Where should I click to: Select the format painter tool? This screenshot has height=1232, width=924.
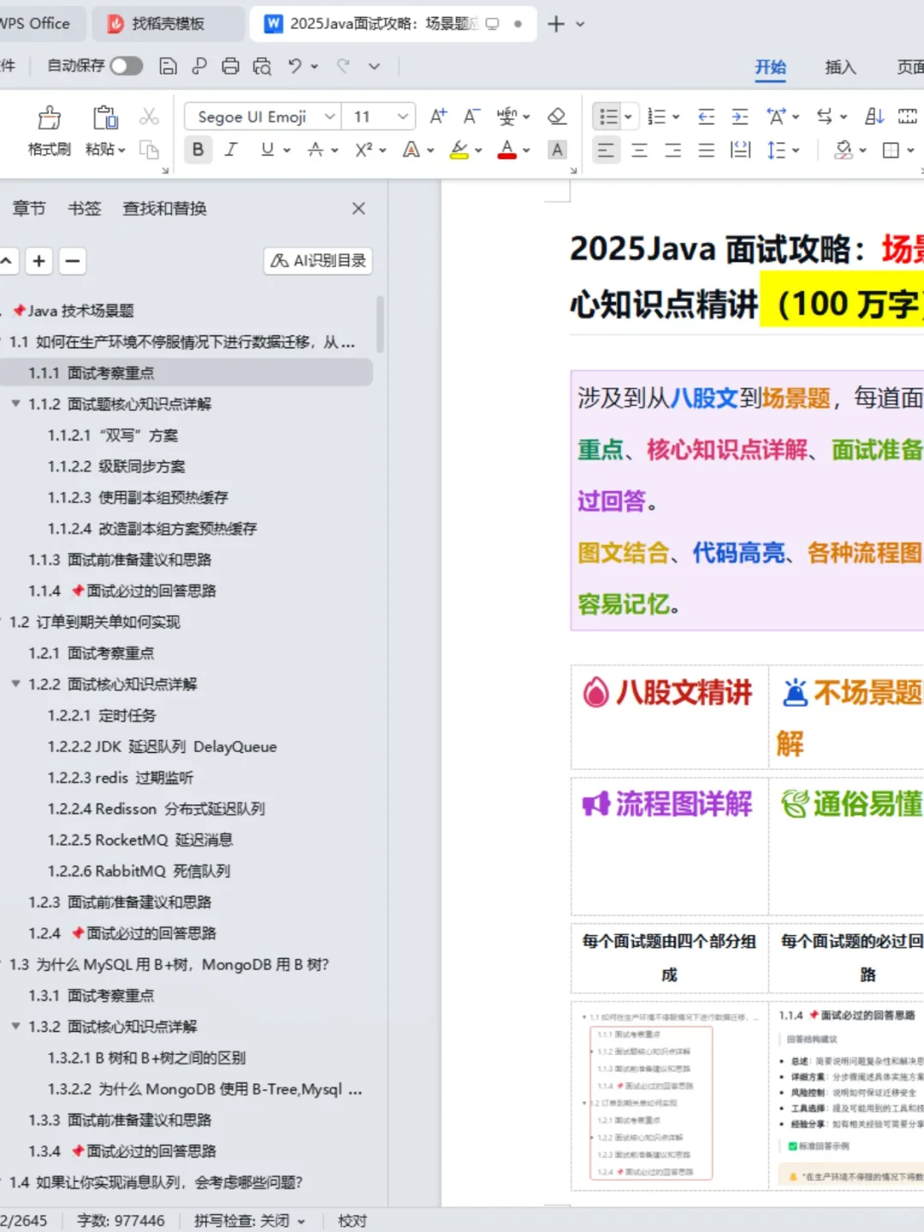click(49, 128)
